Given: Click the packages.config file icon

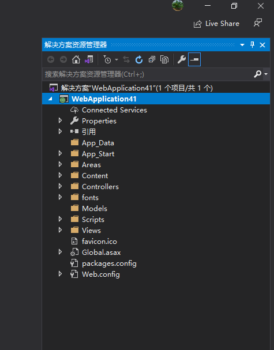Looking at the screenshot, I should (74, 263).
